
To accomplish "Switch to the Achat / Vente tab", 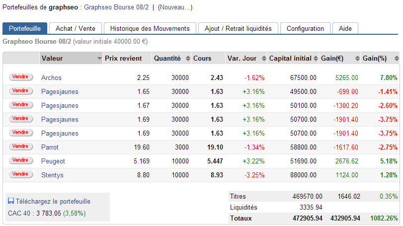I will [76, 28].
